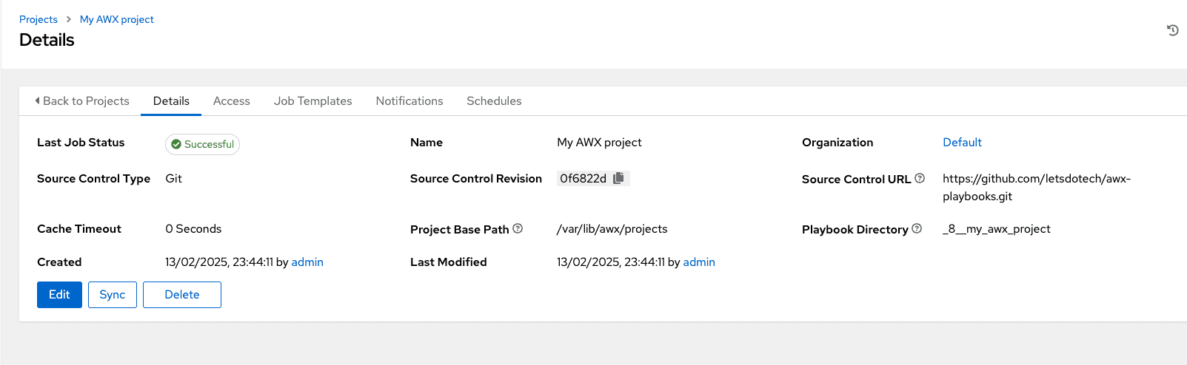Show help for Source Control URL
This screenshot has height=365, width=1187.
920,178
